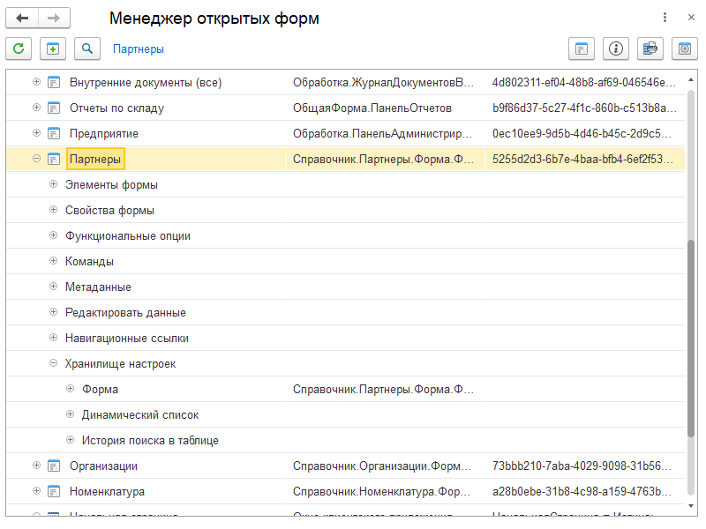Select the Динамический список item
This screenshot has width=706, height=529.
point(140,415)
